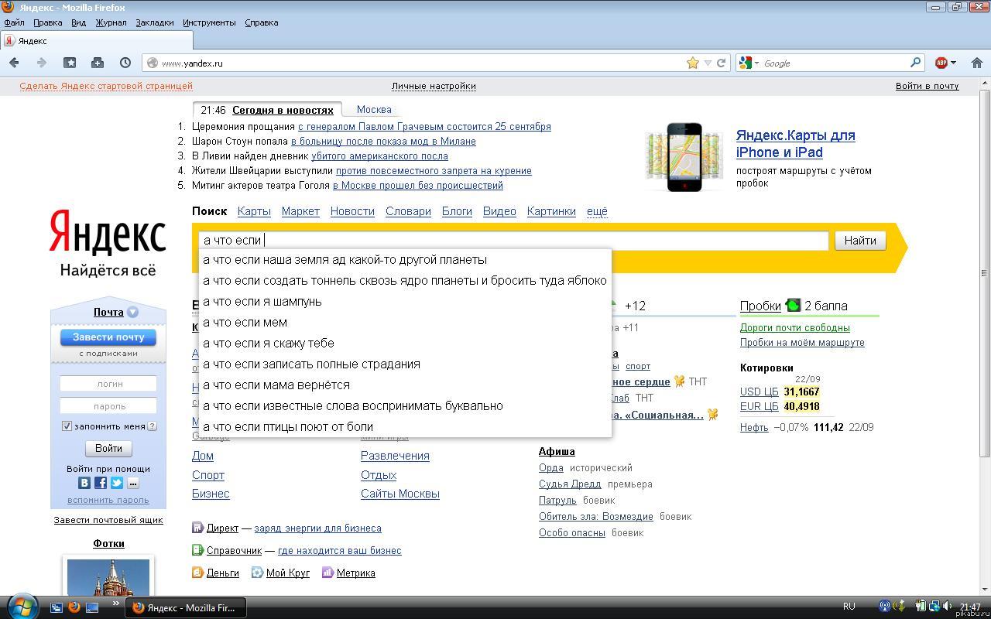This screenshot has height=619, width=991.
Task: Log in using the VKontakte icon
Action: [x=84, y=483]
